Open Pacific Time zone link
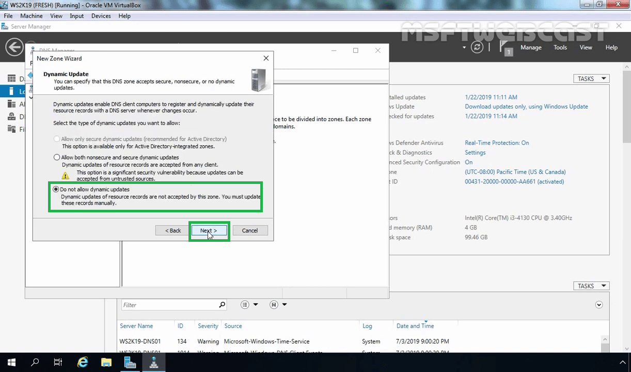Image resolution: width=631 pixels, height=372 pixels. [x=515, y=172]
